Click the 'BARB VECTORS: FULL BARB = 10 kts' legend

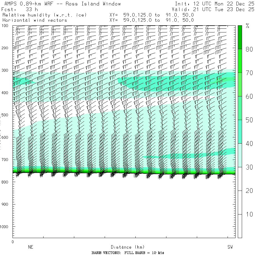pyautogui.click(x=128, y=253)
